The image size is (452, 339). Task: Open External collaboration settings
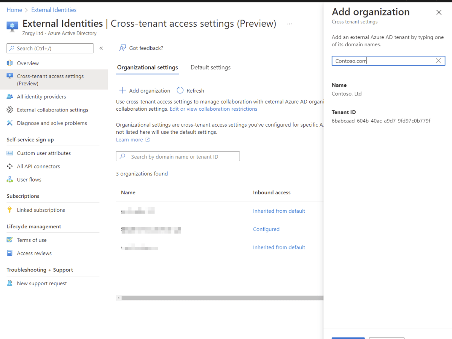coord(52,110)
